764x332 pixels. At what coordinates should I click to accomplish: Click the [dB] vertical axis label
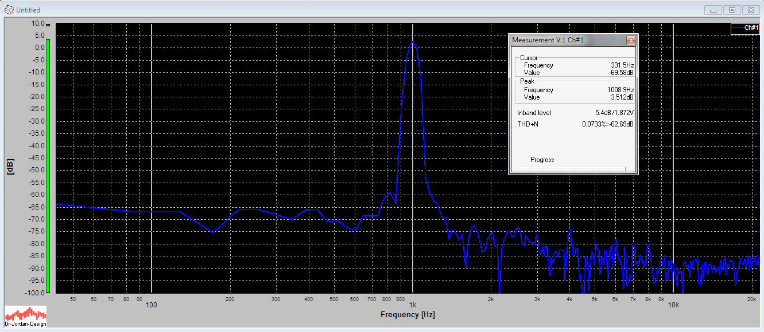[11, 166]
